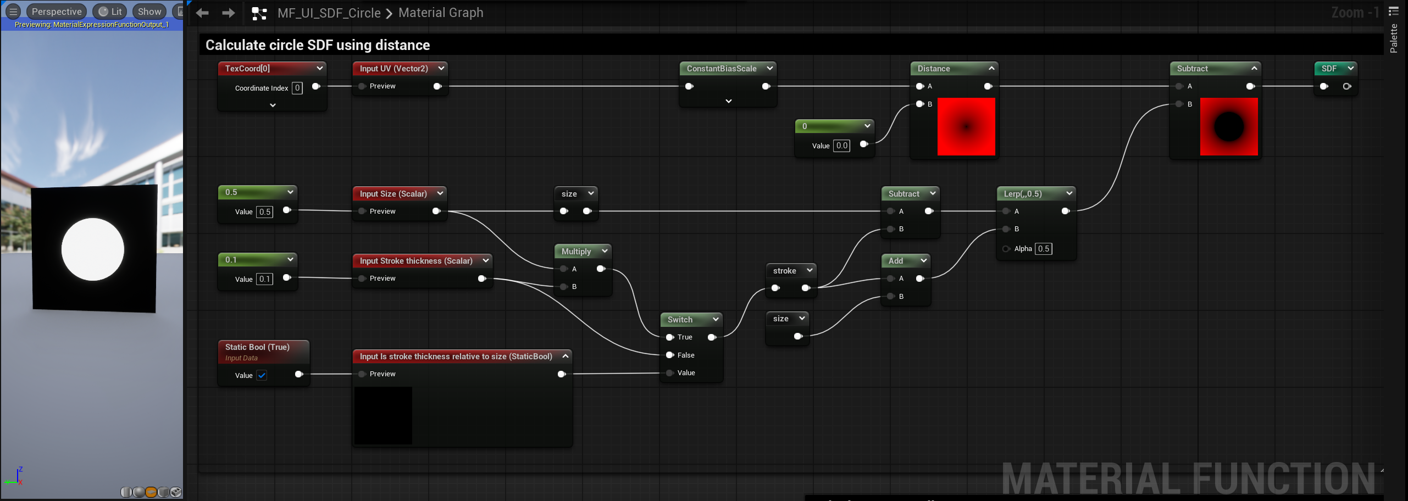Set preview mesh to sphere
1408x501 pixels.
pos(139,492)
